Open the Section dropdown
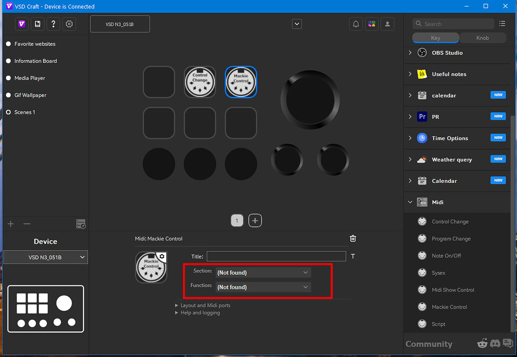 263,273
